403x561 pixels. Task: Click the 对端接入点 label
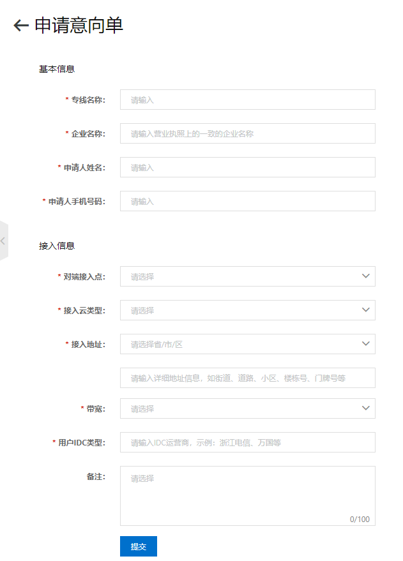pyautogui.click(x=84, y=276)
